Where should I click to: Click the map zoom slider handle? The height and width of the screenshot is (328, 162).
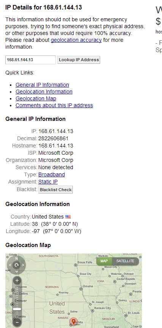pos(17,309)
